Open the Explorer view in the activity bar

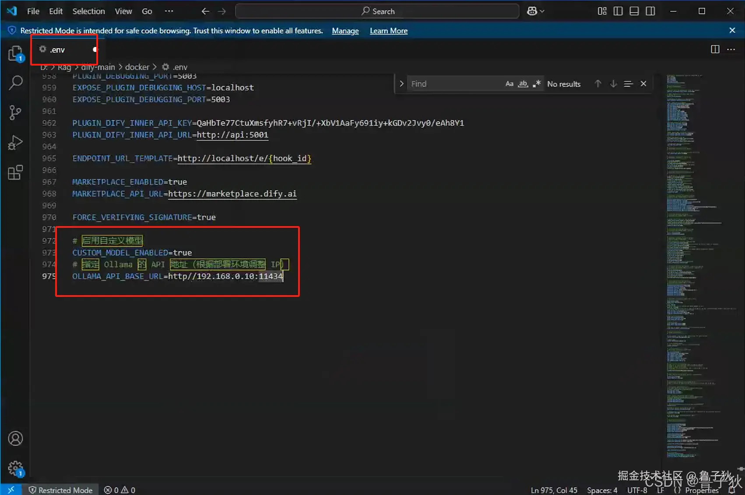pyautogui.click(x=15, y=54)
